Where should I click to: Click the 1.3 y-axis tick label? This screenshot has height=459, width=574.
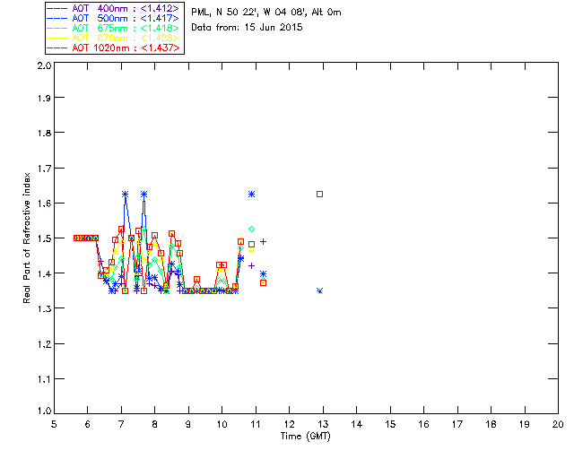(x=44, y=308)
